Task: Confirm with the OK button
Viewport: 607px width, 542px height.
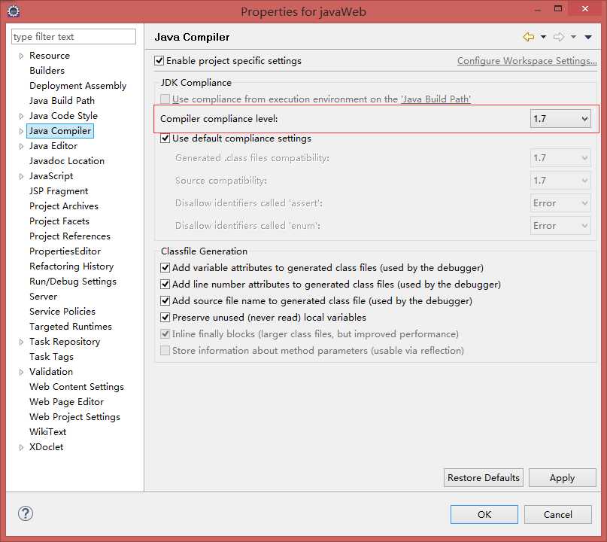Action: 484,514
